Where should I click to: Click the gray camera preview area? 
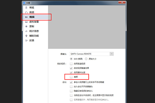pyautogui.click(x=87, y=27)
